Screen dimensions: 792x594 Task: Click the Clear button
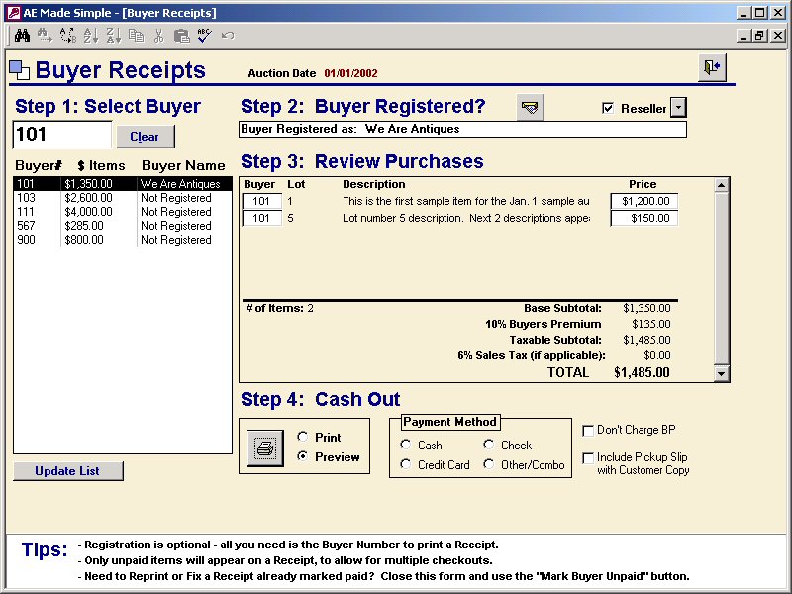click(145, 137)
